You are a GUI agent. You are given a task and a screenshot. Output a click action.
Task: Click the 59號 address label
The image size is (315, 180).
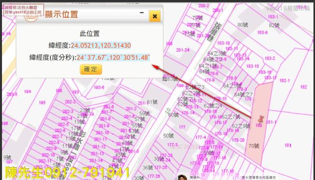tap(145, 114)
